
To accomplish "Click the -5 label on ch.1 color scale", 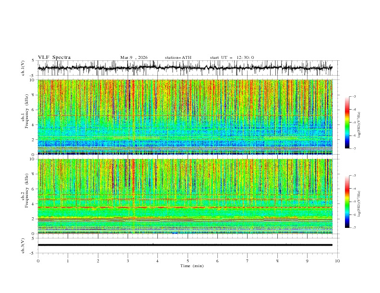I will pos(354,123).
